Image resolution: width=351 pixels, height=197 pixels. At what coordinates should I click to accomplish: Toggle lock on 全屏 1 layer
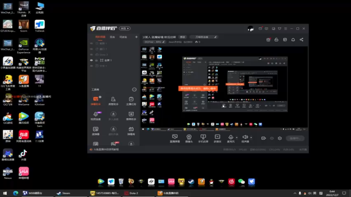pos(97,60)
